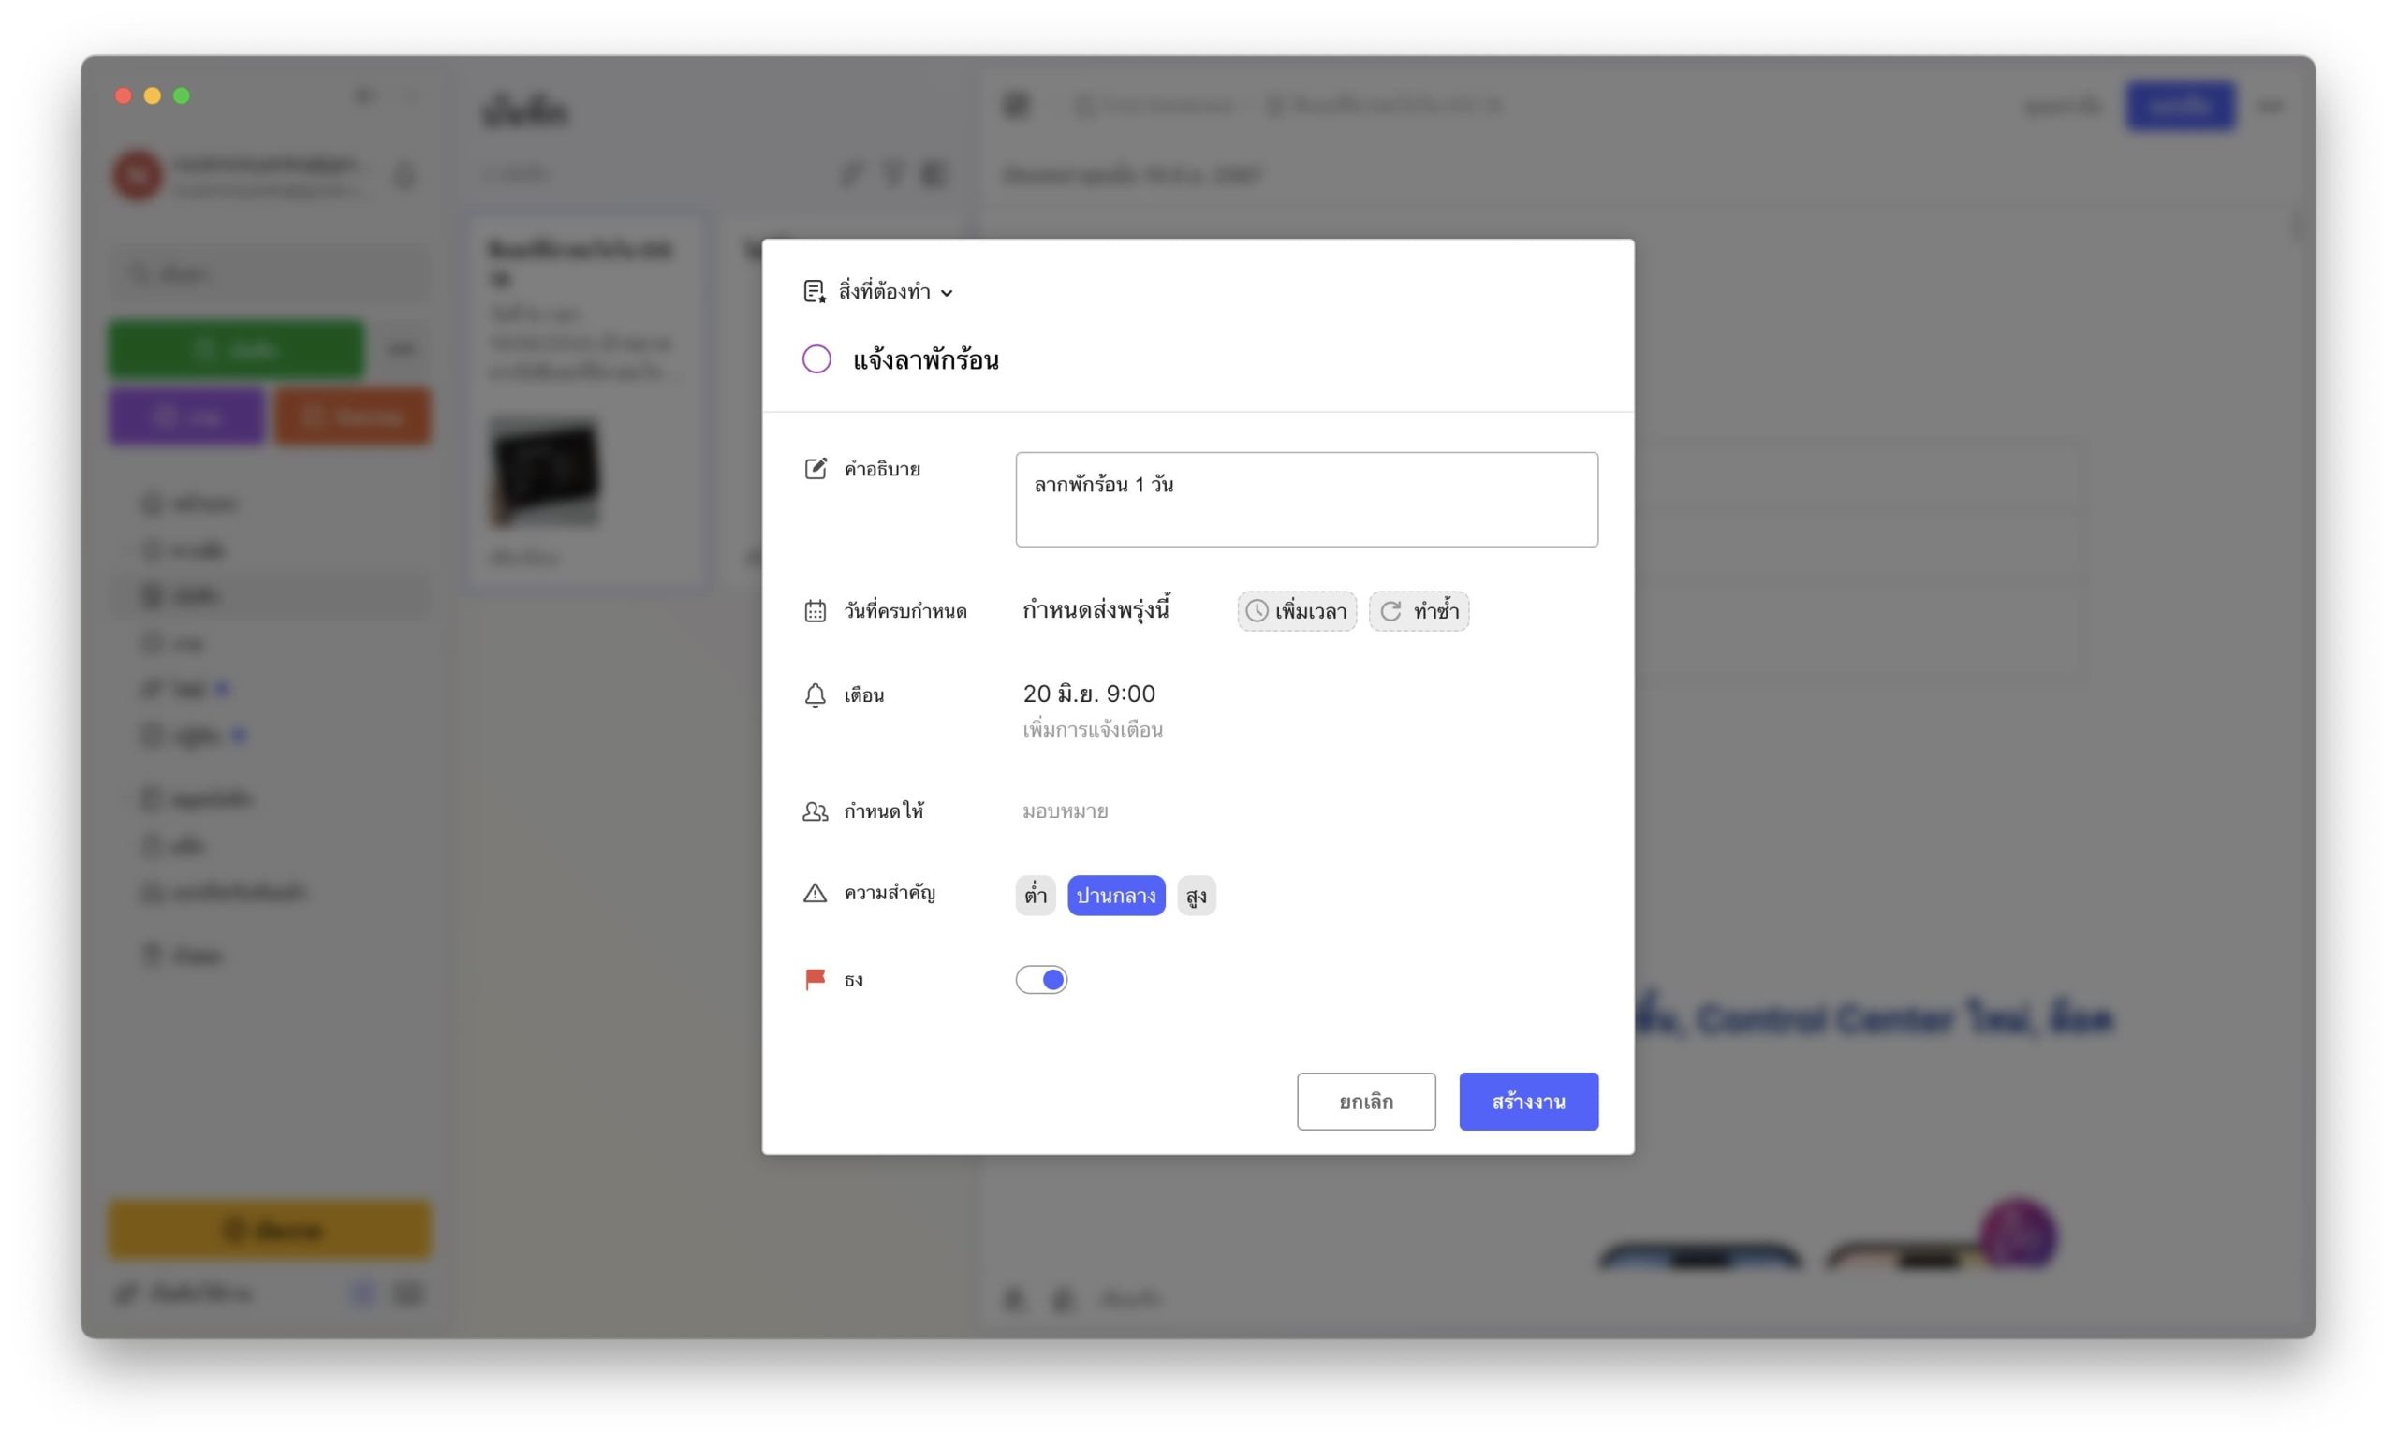
Task: Click the task list icon beside สิ่งที่ต้องทำ
Action: [814, 292]
